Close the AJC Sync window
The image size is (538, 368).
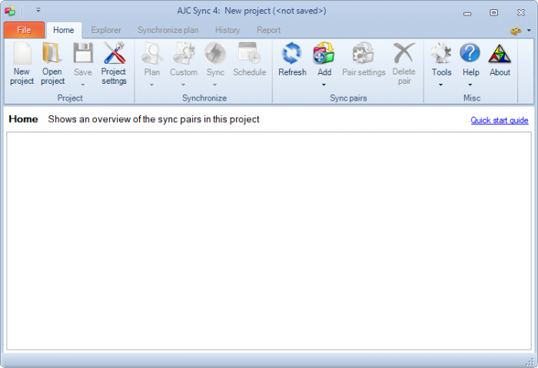(521, 13)
